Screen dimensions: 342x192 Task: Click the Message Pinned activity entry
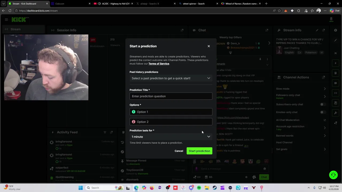tap(153, 162)
